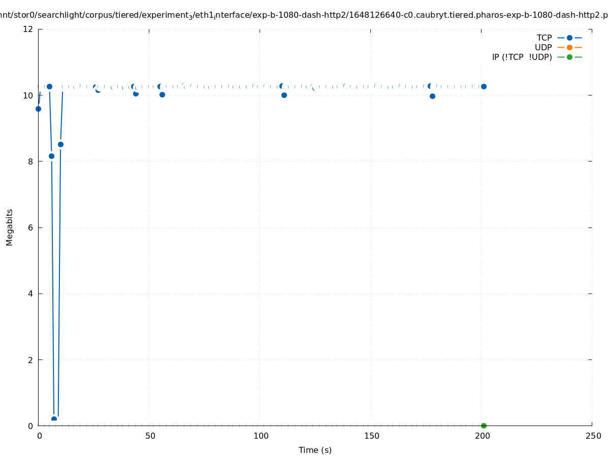Click the 100 tick label on x-axis

pos(261,436)
